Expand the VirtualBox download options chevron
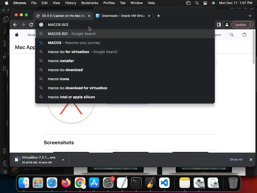Screen dimensions: 257x193 pyautogui.click(x=63, y=160)
